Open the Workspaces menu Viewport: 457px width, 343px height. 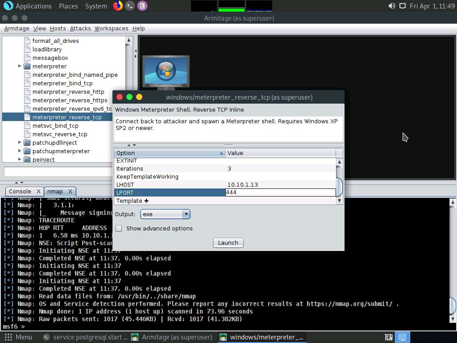point(111,28)
